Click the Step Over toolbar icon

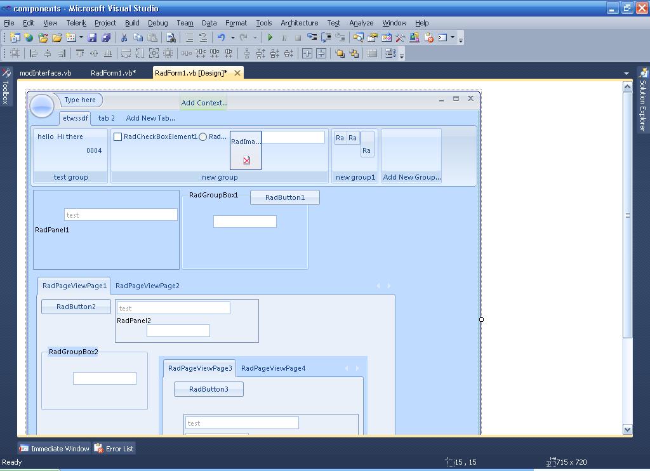[x=326, y=37]
